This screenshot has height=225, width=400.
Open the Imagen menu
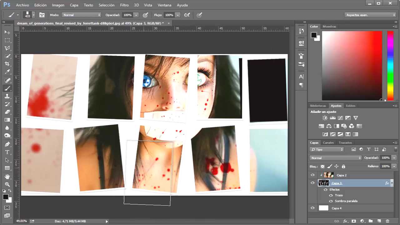click(58, 5)
